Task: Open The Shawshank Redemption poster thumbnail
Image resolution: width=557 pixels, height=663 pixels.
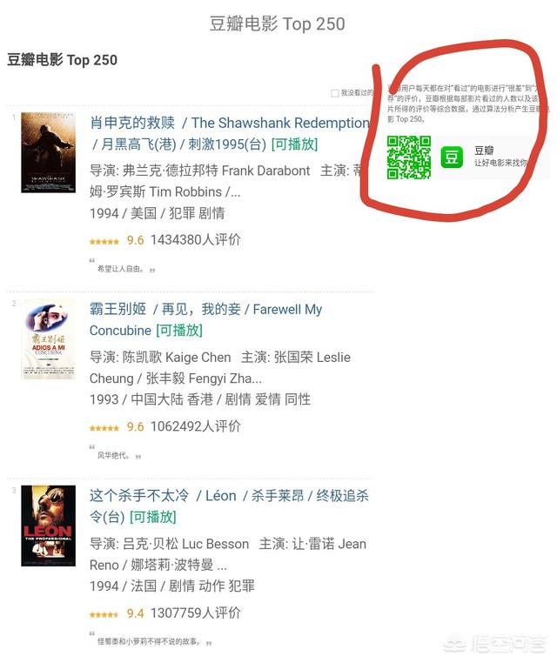Action: click(x=48, y=152)
